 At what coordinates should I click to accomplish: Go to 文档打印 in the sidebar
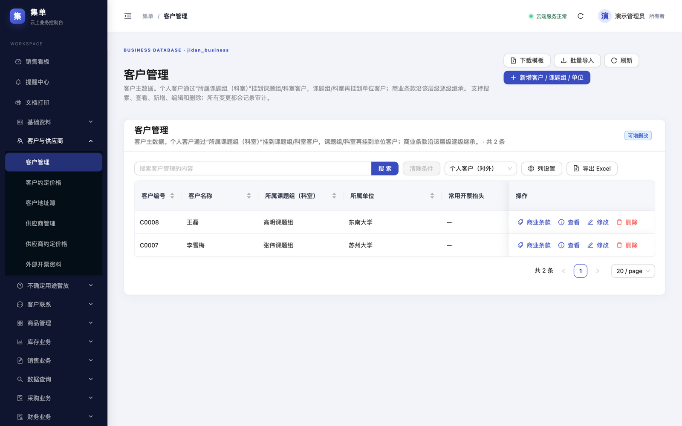(x=54, y=103)
